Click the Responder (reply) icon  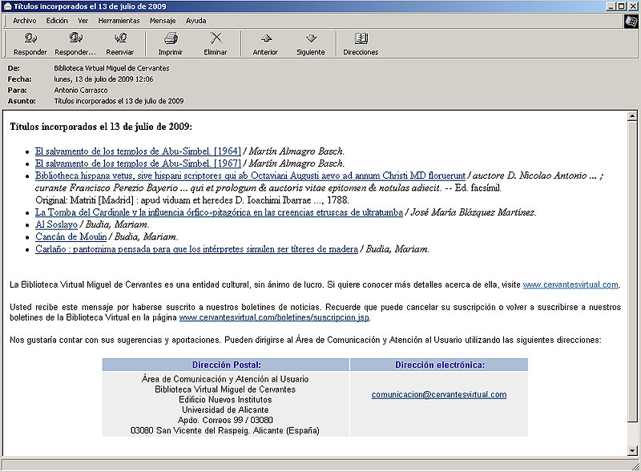[30, 38]
